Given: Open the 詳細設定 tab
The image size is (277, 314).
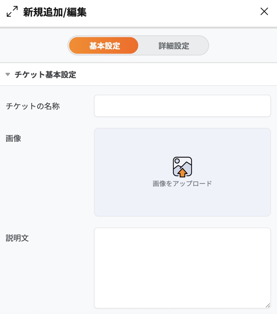Looking at the screenshot, I should coord(174,46).
